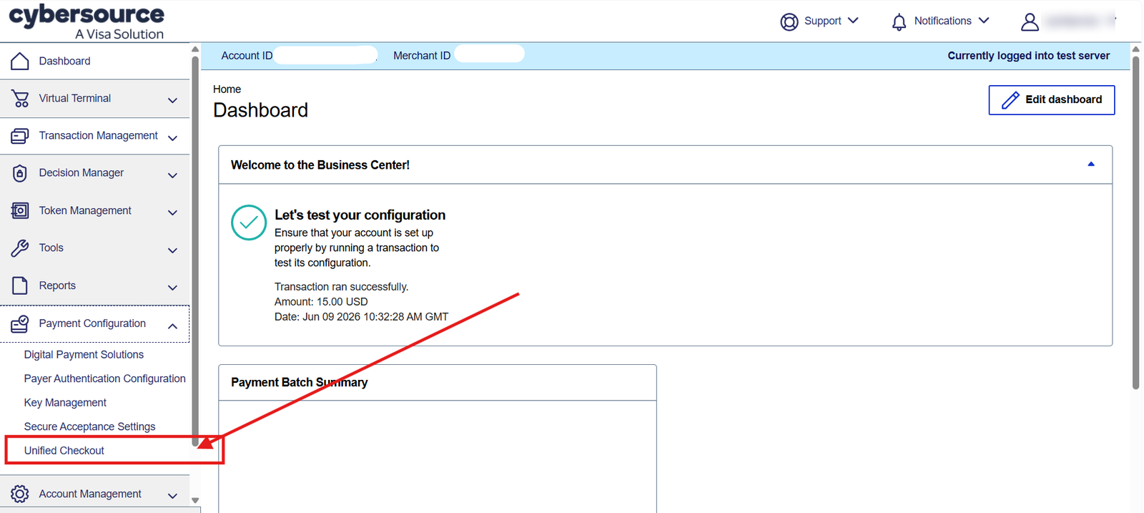Viewport: 1144px width, 513px height.
Task: Click the transaction Date line
Action: 361,317
